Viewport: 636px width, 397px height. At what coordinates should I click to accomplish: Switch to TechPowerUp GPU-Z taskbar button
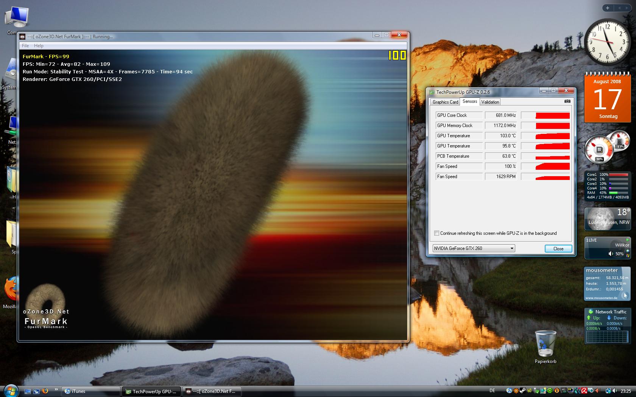(152, 391)
